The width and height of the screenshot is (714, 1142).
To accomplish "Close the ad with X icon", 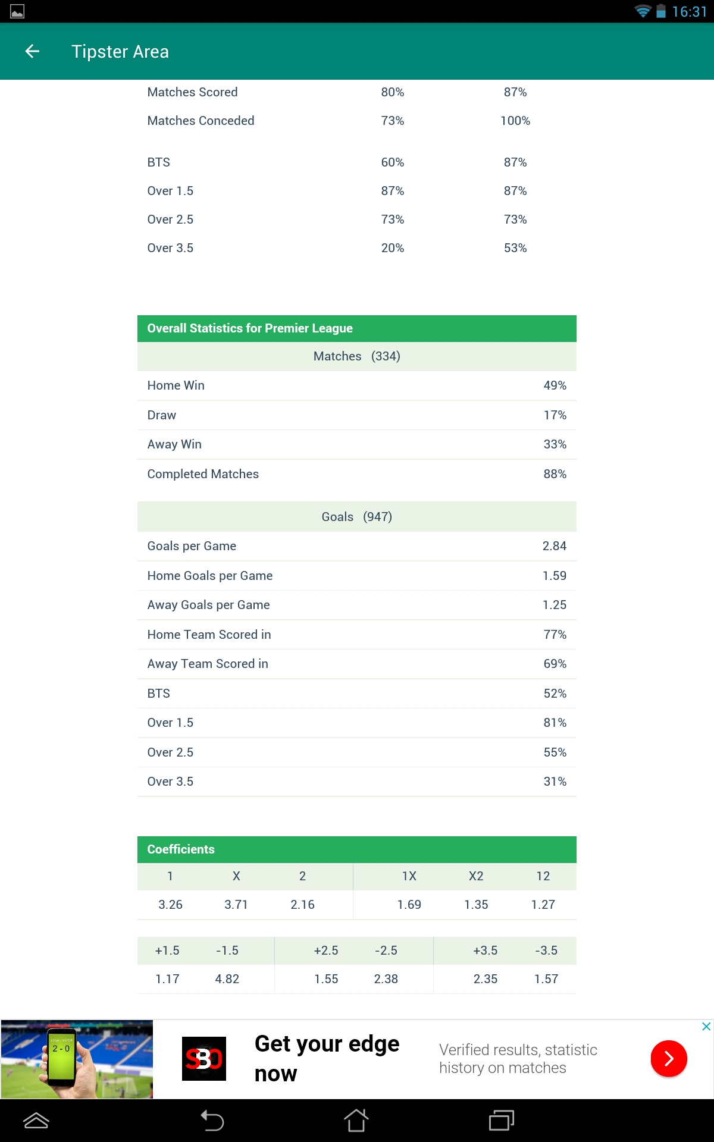I will click(706, 1027).
